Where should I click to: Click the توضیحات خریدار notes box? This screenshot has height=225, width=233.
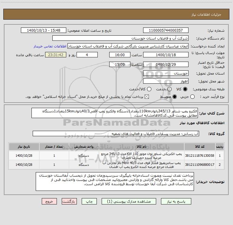tap(115, 182)
